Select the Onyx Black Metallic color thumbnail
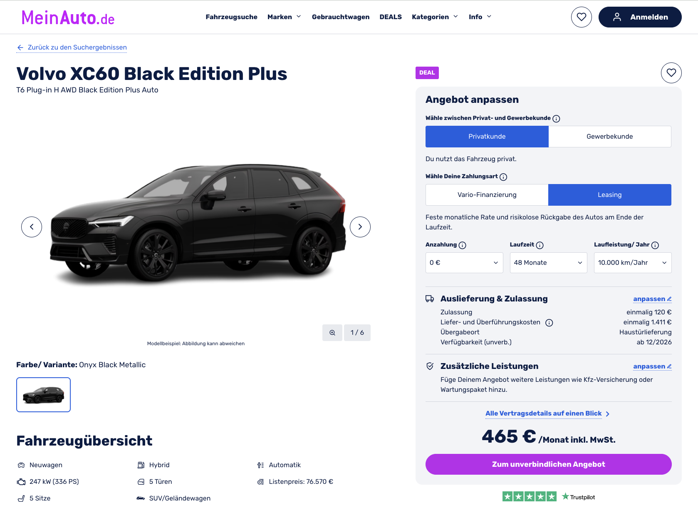Viewport: 698px width, 518px height. click(43, 395)
